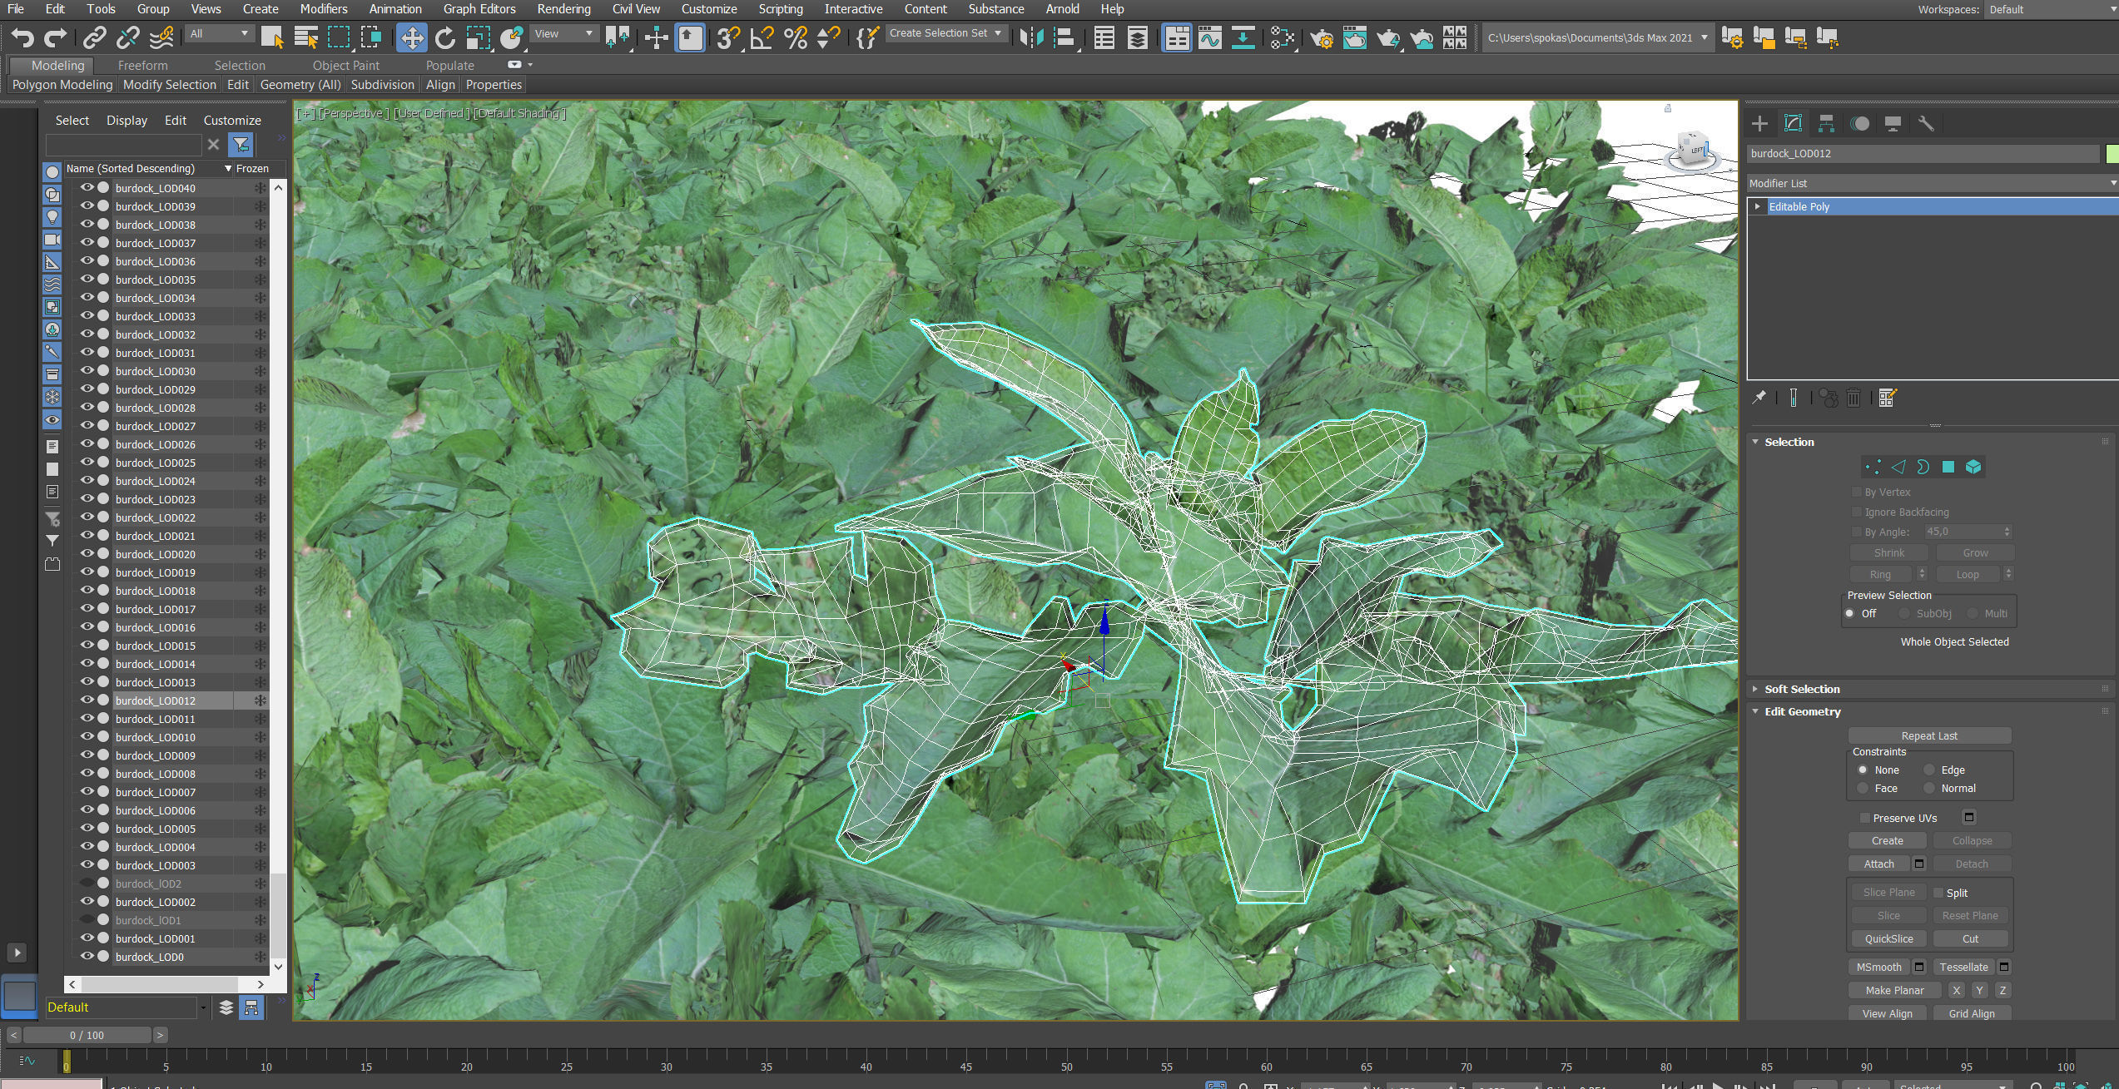Click the QuickSlice button
The height and width of the screenshot is (1089, 2119).
click(1888, 938)
